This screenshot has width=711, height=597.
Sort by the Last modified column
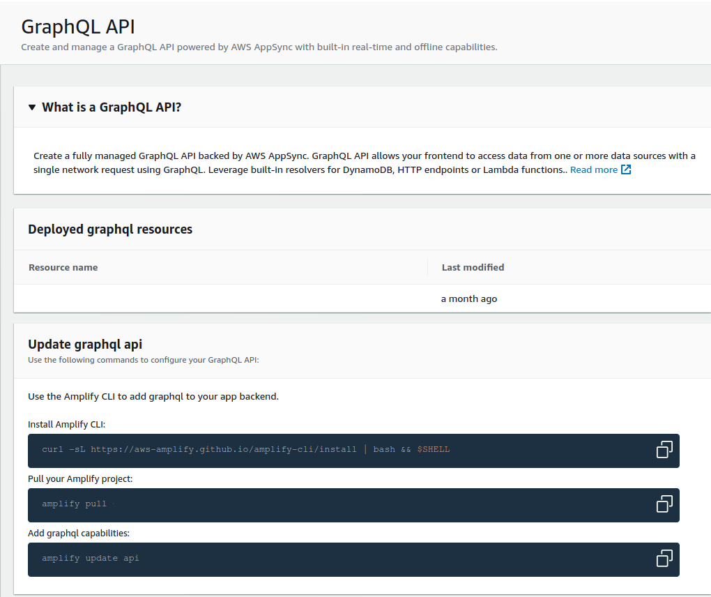point(473,267)
